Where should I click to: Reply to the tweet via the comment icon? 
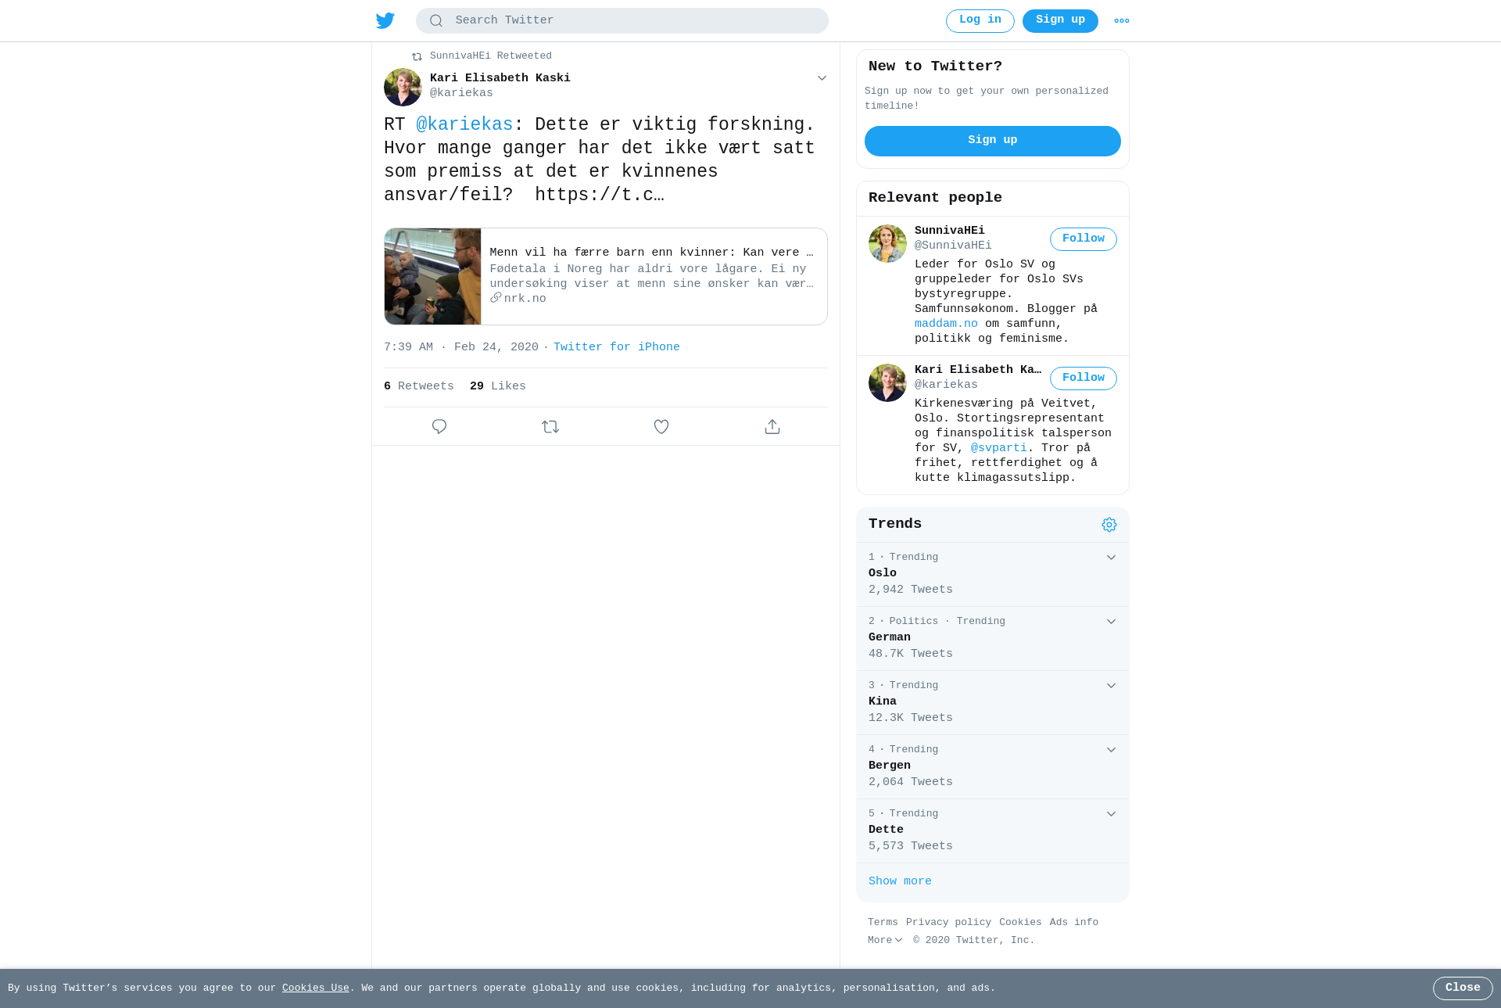point(439,426)
